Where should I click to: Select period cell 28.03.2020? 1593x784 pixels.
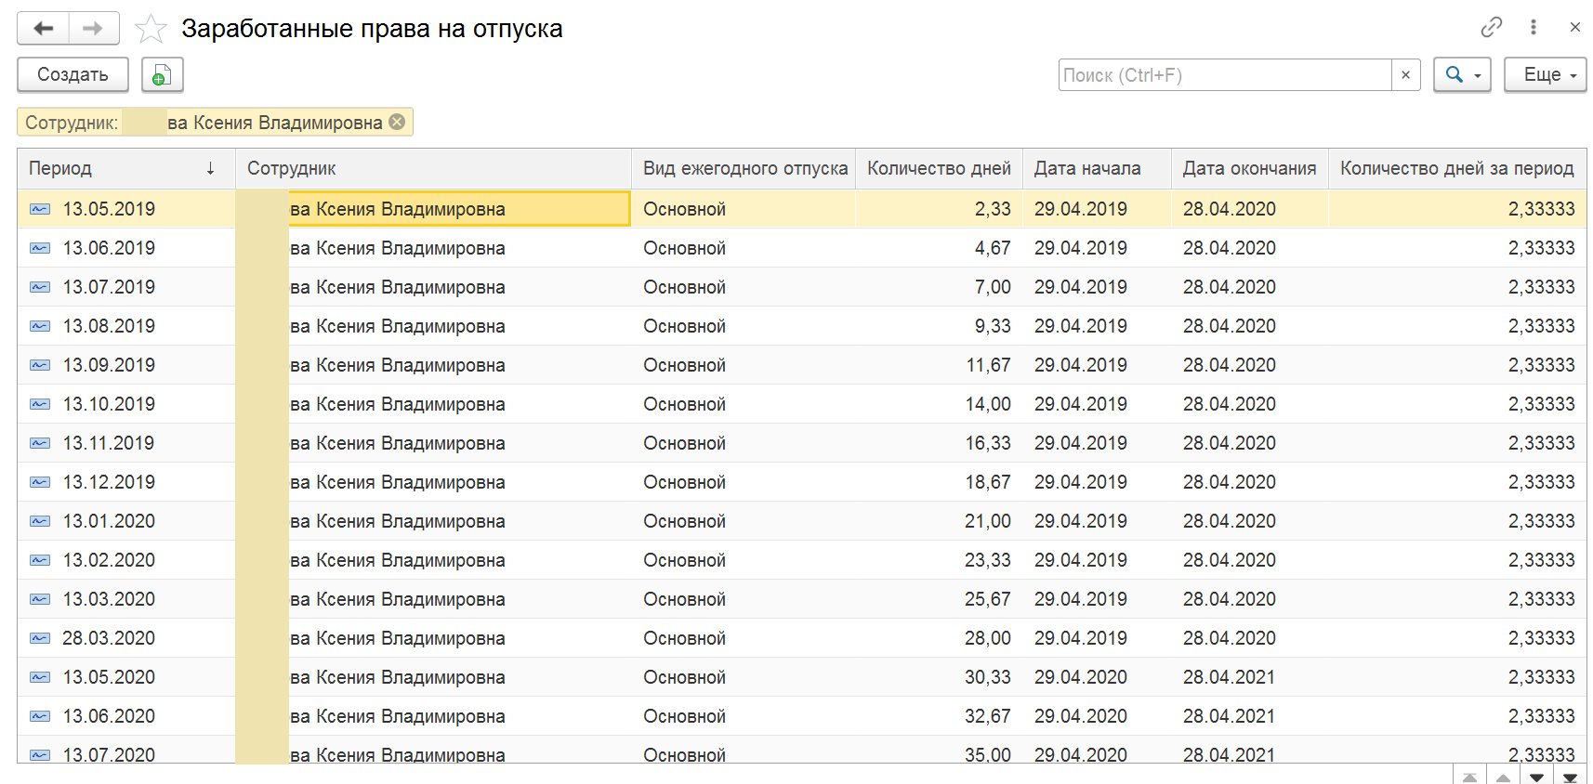[x=109, y=638]
